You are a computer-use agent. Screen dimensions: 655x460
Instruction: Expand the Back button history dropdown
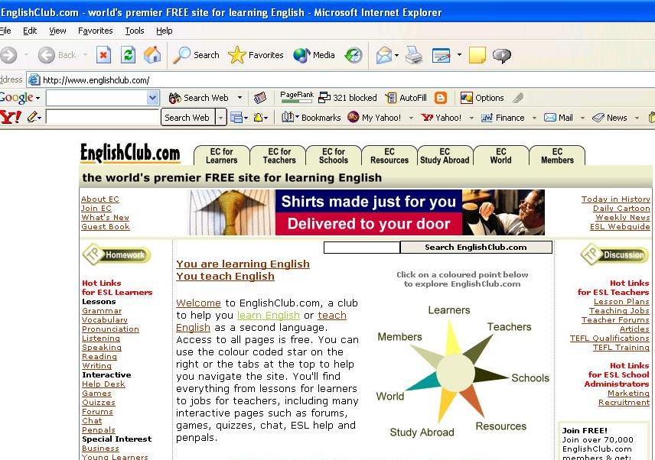[x=85, y=54]
